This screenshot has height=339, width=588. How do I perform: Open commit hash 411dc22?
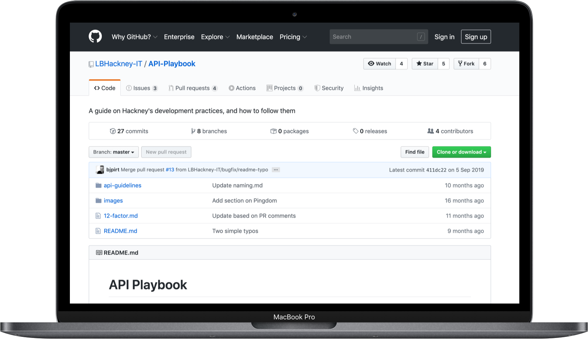436,170
